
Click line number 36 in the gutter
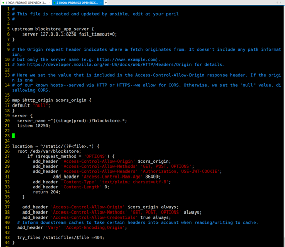point(7,202)
